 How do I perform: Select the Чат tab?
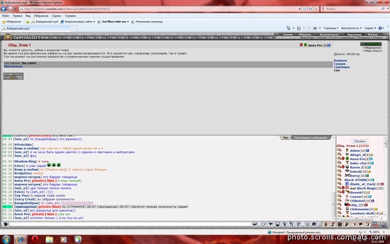pos(285,138)
